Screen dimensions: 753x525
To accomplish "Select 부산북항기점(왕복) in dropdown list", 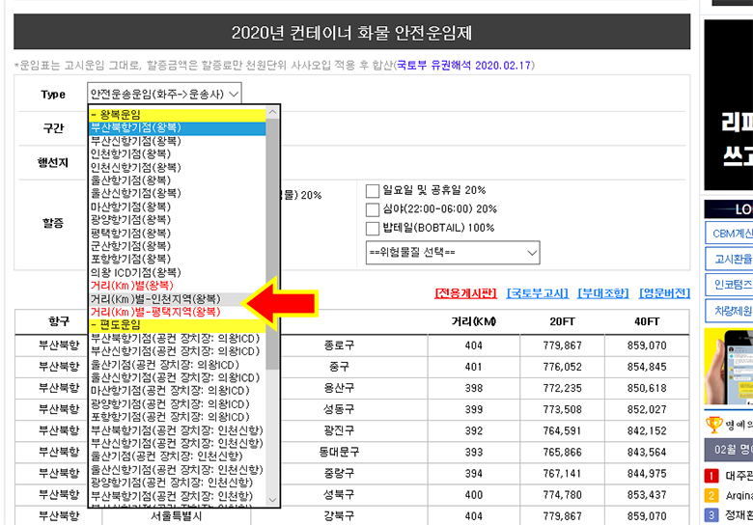I will (x=178, y=127).
